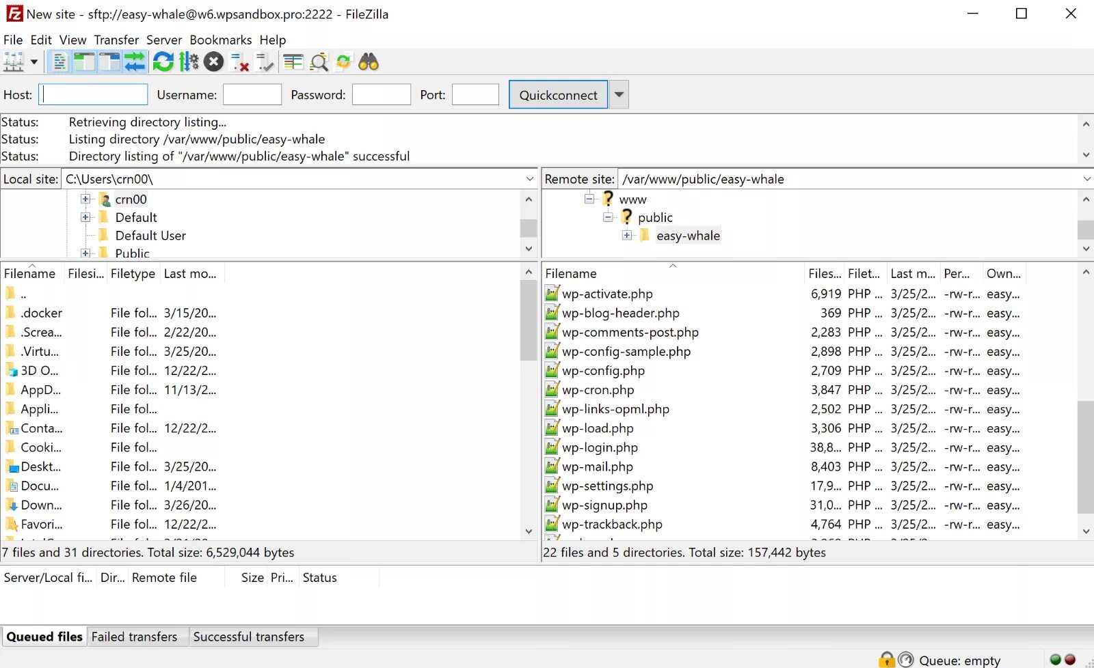Reconnect to the last server

265,62
